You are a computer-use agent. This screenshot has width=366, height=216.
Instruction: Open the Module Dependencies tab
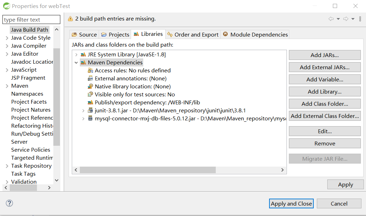click(255, 35)
